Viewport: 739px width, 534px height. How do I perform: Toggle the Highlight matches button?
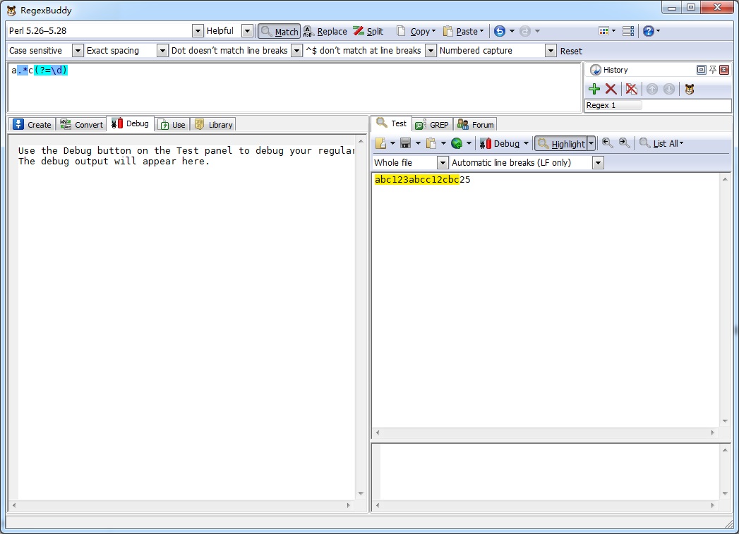tap(561, 144)
